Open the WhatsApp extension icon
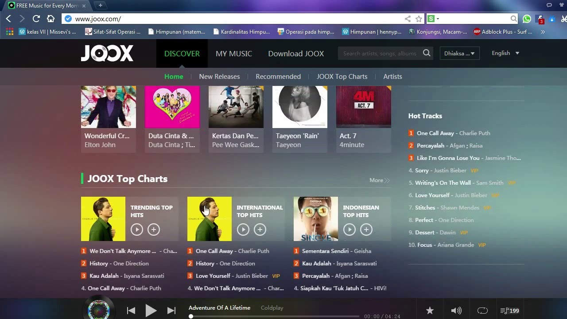567x319 pixels. click(527, 19)
